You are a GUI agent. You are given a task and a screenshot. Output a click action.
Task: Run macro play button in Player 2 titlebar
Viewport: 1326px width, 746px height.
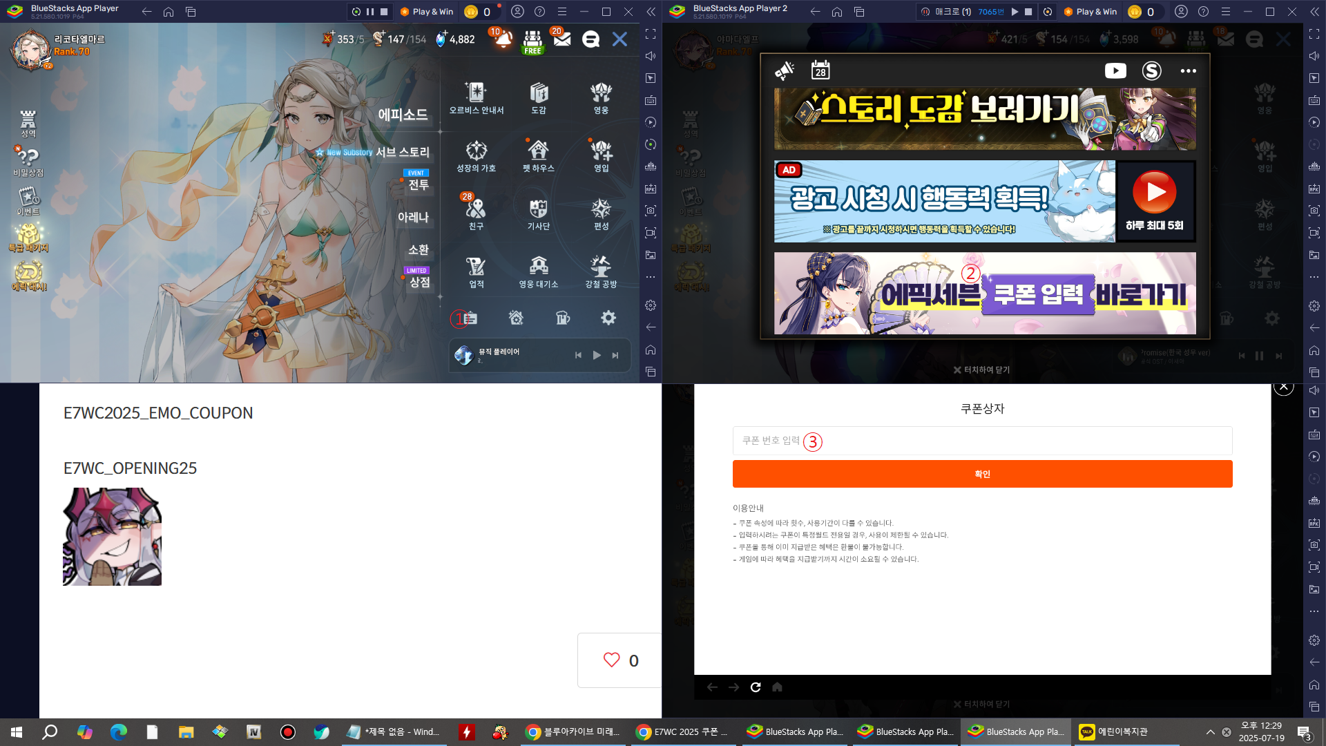pos(1015,12)
